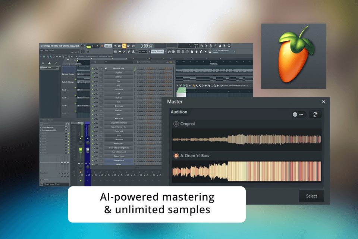This screenshot has height=239, width=358.
Task: Click the Drum 'n' Bass waveform preview
Action: click(246, 171)
